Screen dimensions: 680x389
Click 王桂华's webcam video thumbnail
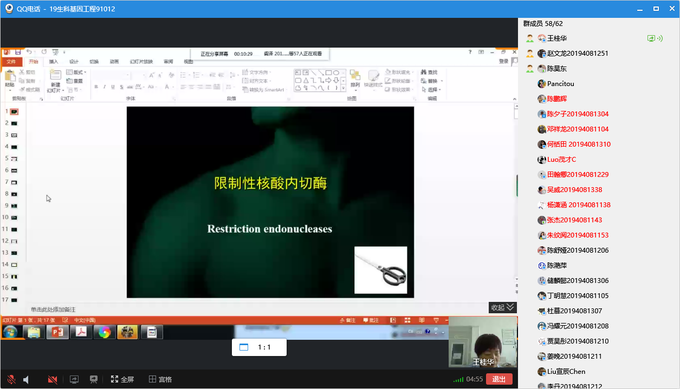click(483, 342)
